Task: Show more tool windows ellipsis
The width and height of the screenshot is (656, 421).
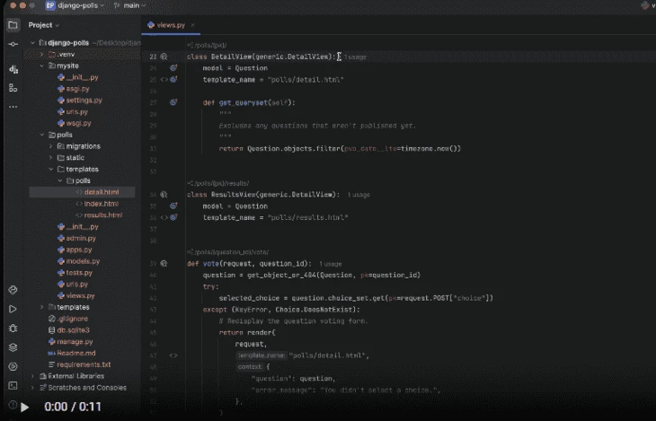Action: click(13, 107)
